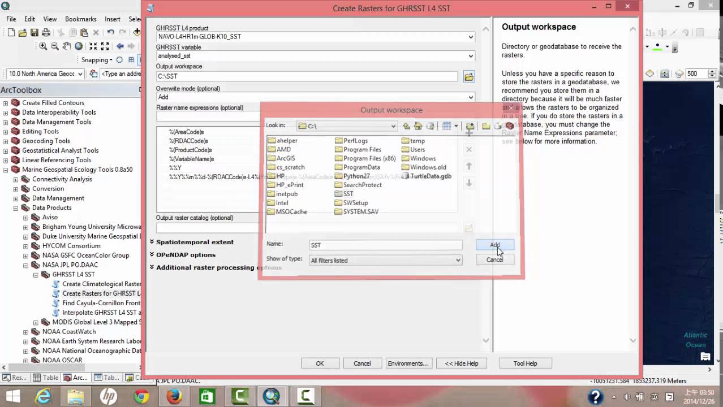Click the Fixed Zoom In arrows icon
Image resolution: width=723 pixels, height=407 pixels.
click(93, 46)
